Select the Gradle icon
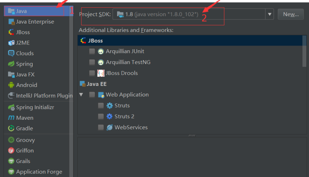 (11, 128)
